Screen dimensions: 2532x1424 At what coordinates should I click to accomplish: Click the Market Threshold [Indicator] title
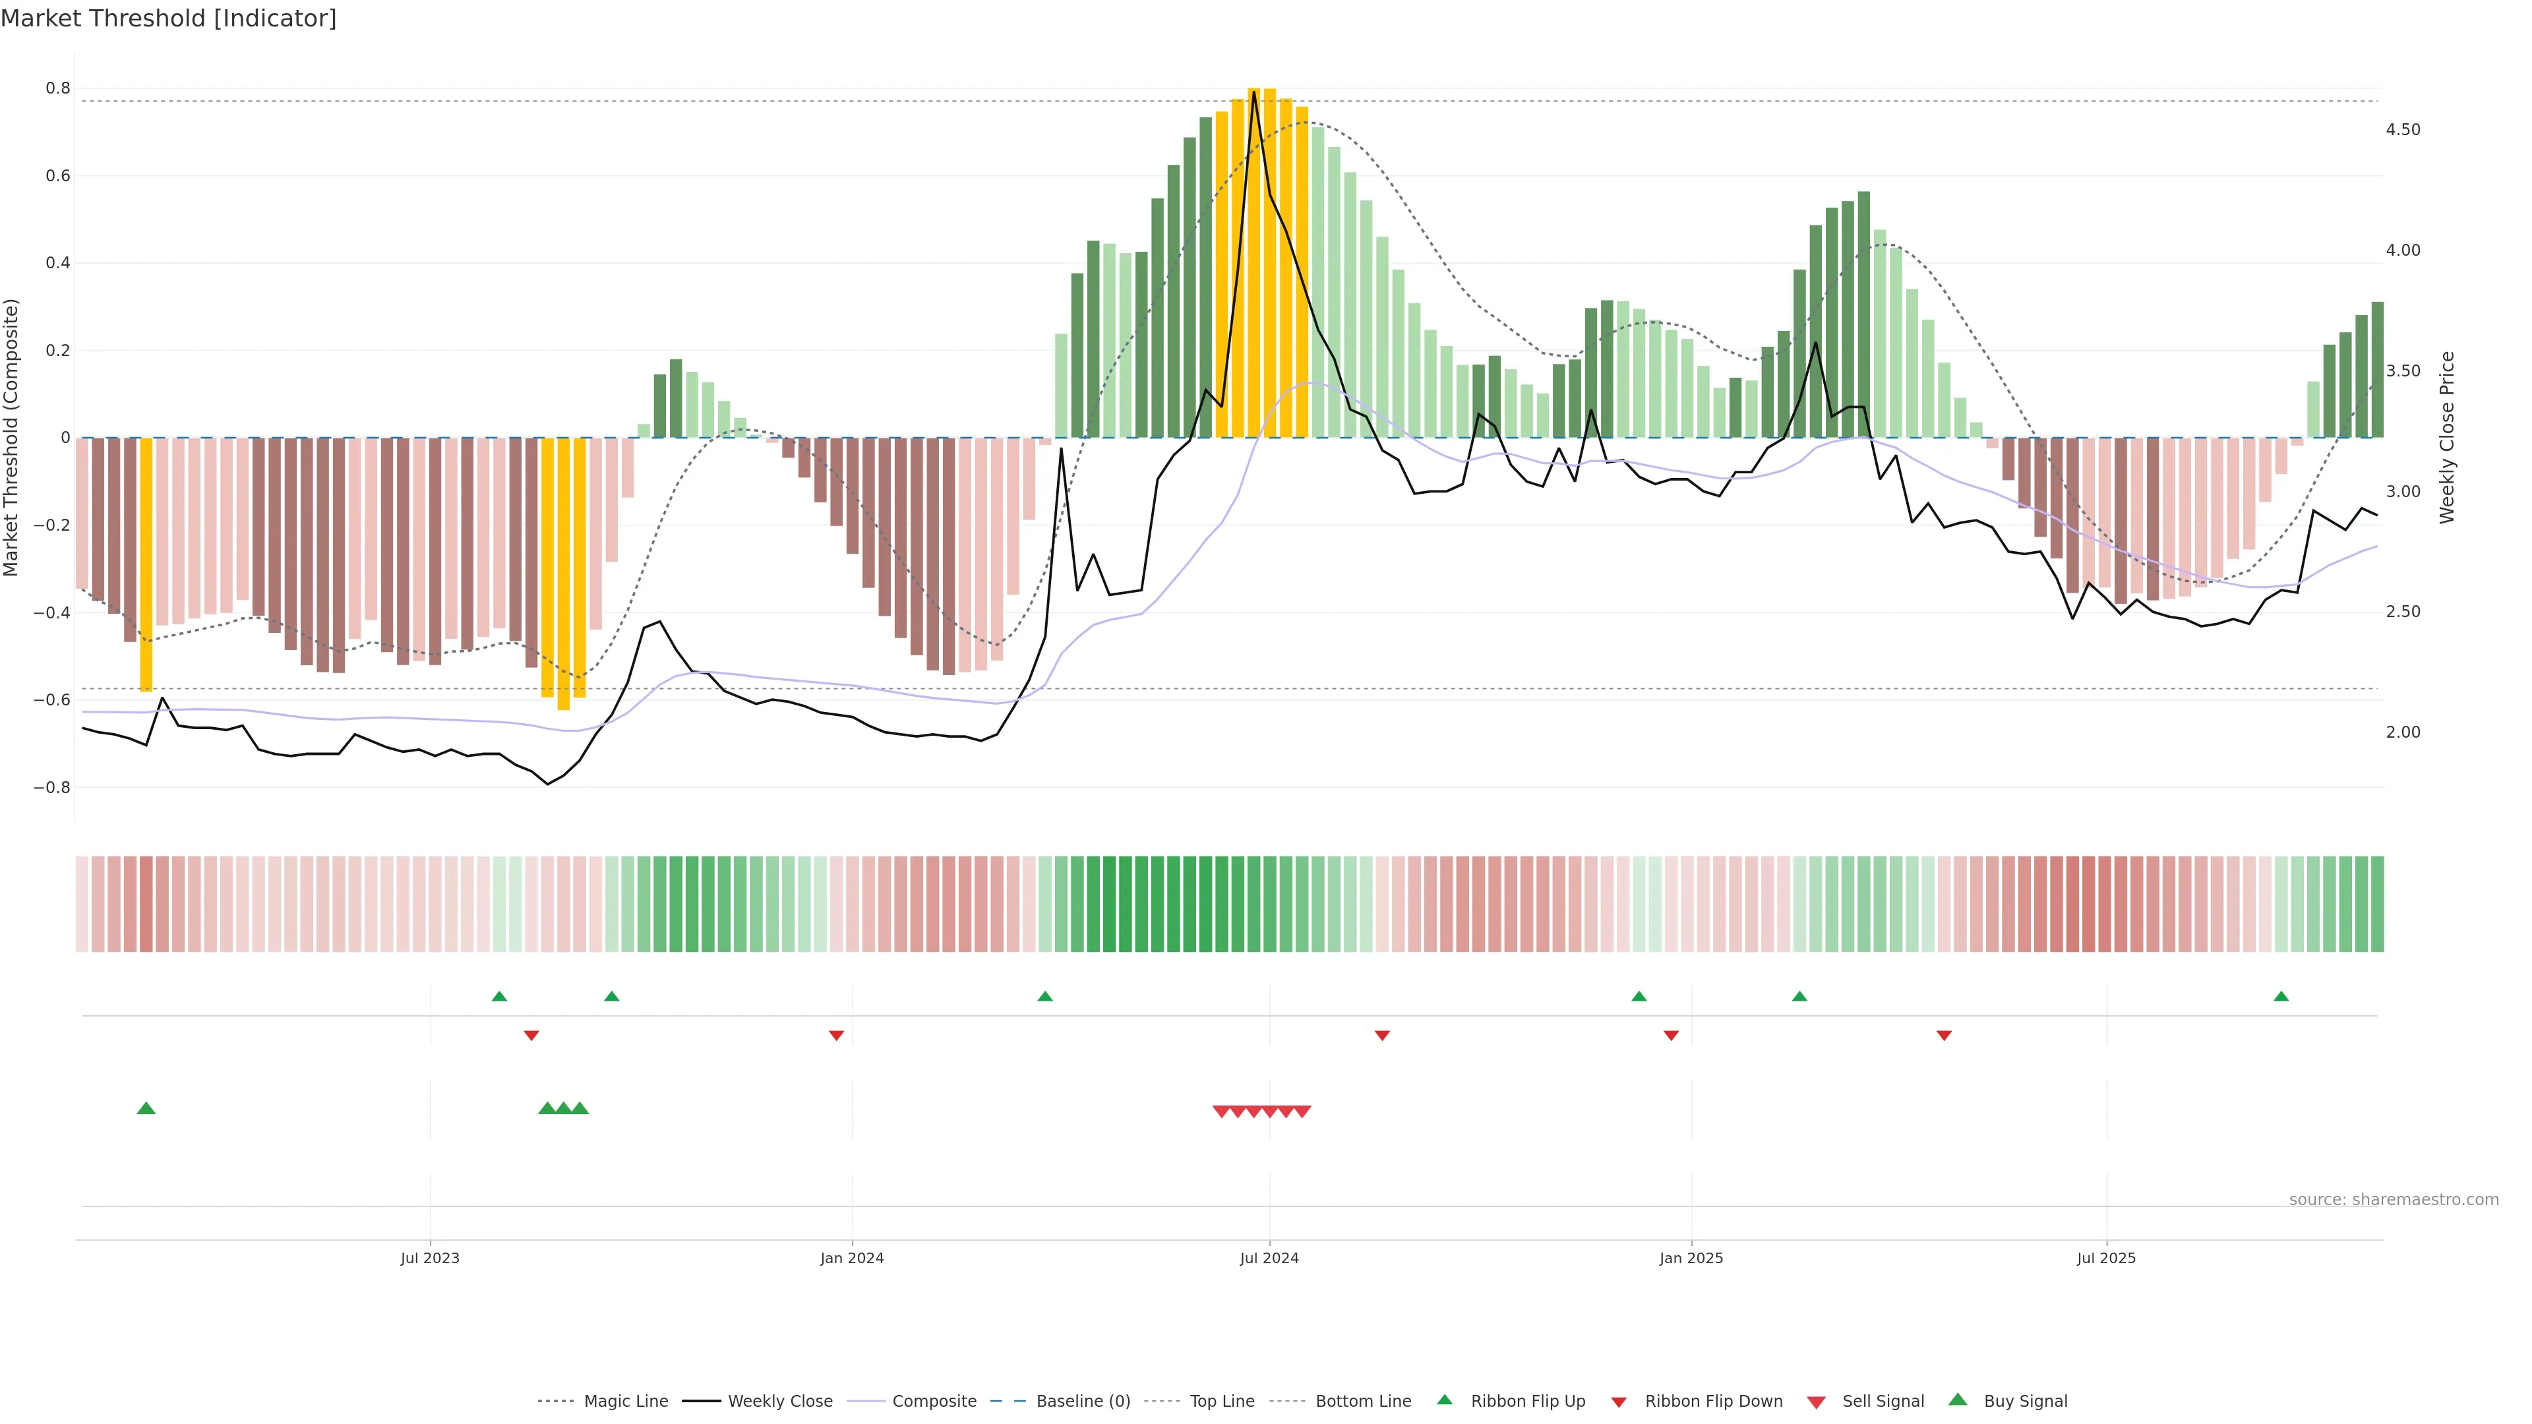(168, 18)
